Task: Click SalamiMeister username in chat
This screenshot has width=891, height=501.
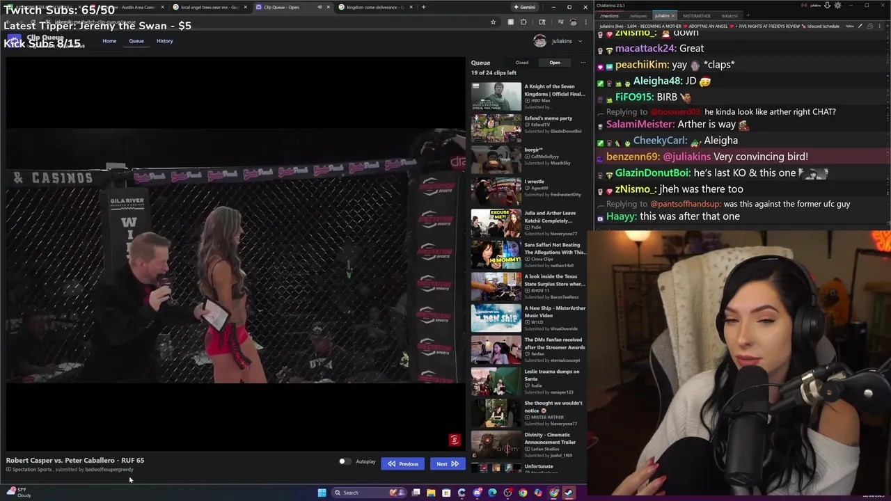Action: (640, 124)
